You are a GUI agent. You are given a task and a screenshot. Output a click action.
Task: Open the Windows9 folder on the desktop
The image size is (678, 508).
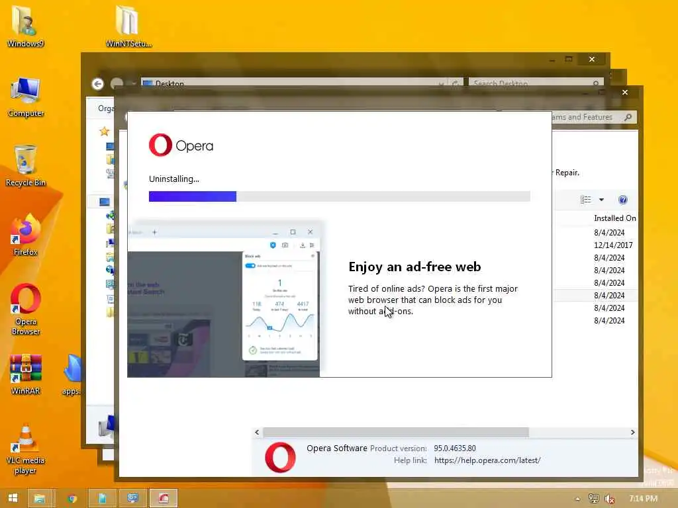coord(24,26)
